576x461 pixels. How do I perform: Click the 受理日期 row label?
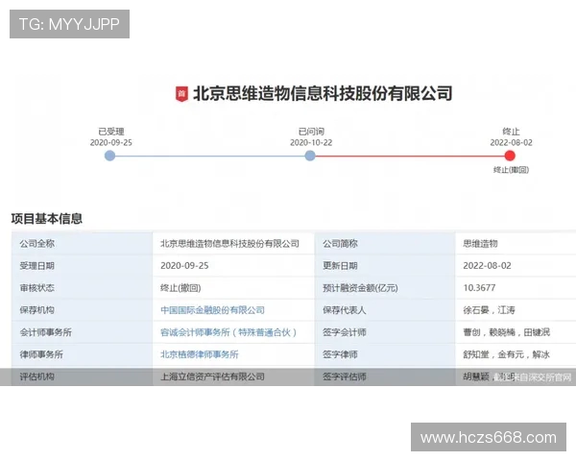coord(37,266)
